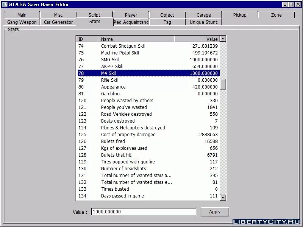The image size is (303, 227).
Task: Click the value 271.801239
Action: tap(205, 46)
